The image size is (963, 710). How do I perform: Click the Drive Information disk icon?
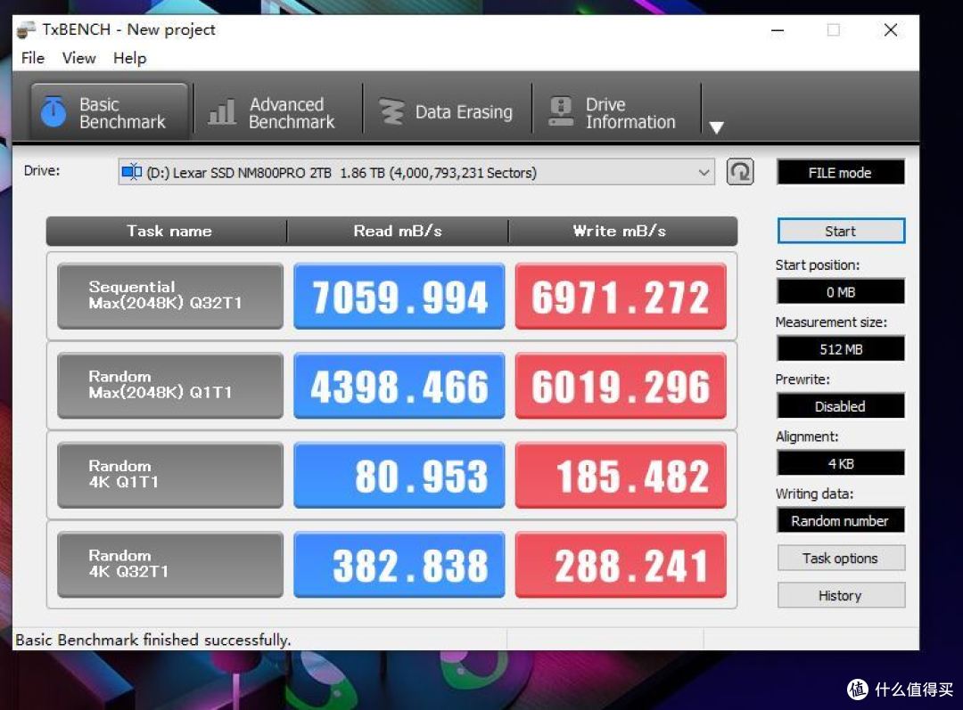tap(561, 111)
